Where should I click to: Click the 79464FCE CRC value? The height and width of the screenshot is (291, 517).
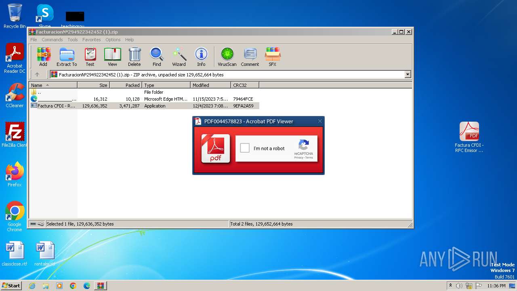pos(243,99)
